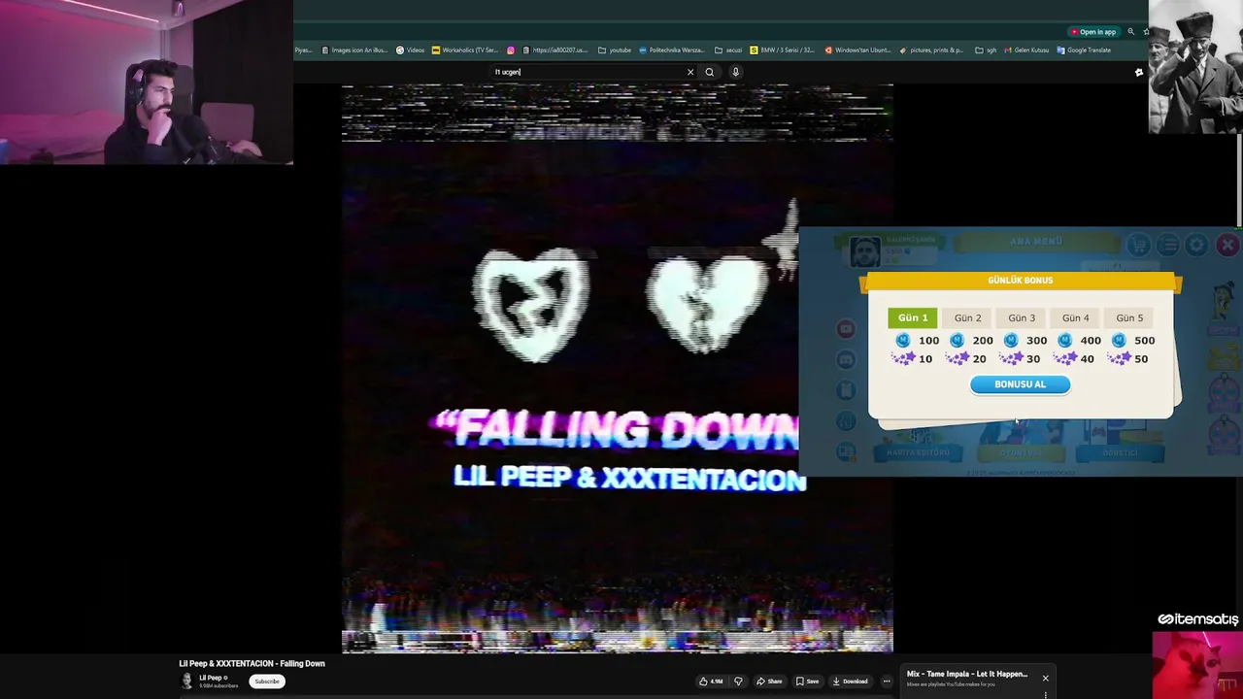Close the Mix - Tame Impala panel
Screen dimensions: 1243x699
coord(1045,678)
